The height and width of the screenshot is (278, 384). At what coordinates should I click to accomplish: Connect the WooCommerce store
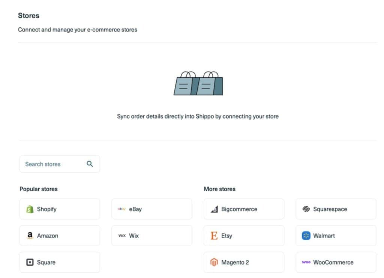click(336, 262)
